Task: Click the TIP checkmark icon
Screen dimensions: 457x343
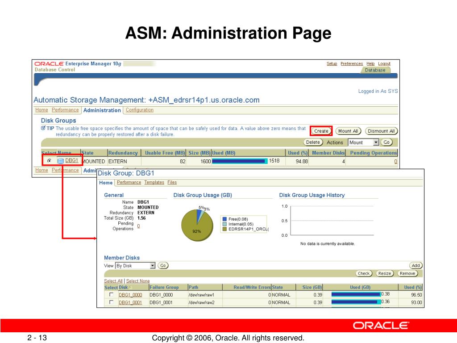Action: point(43,128)
